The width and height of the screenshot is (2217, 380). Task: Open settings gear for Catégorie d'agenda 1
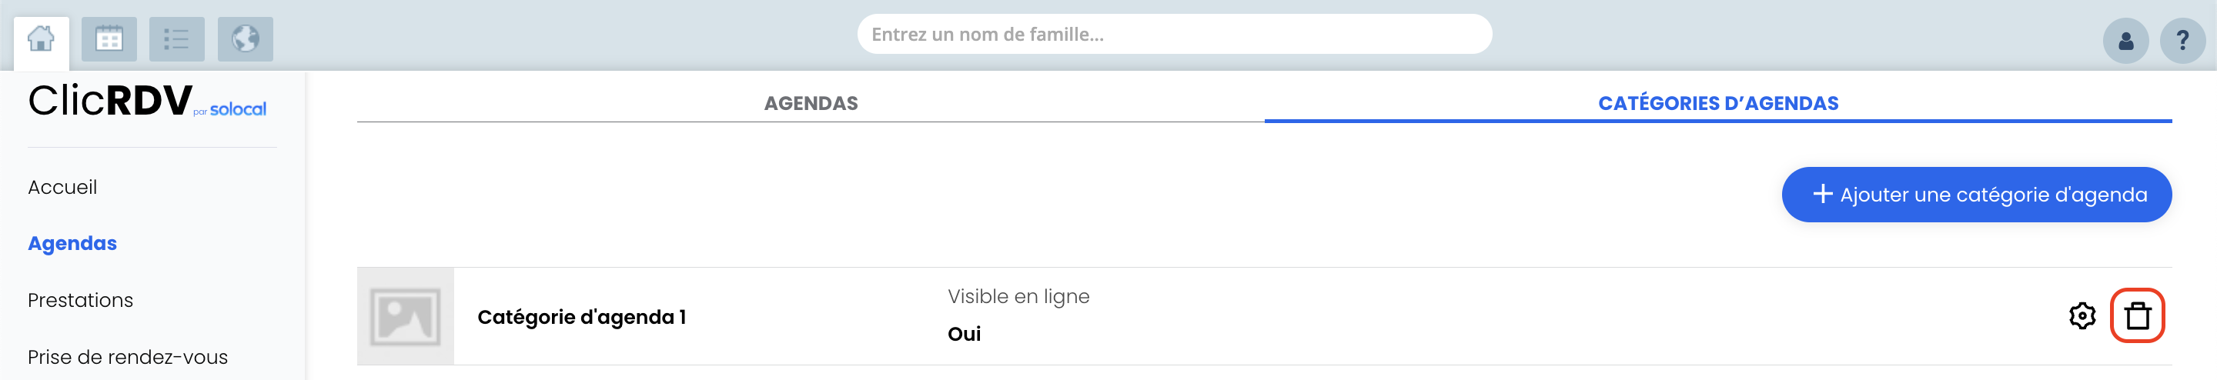click(x=2082, y=316)
